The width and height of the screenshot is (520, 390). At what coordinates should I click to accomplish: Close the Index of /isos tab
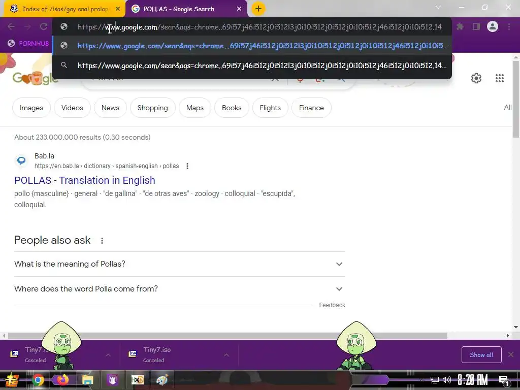point(118,9)
